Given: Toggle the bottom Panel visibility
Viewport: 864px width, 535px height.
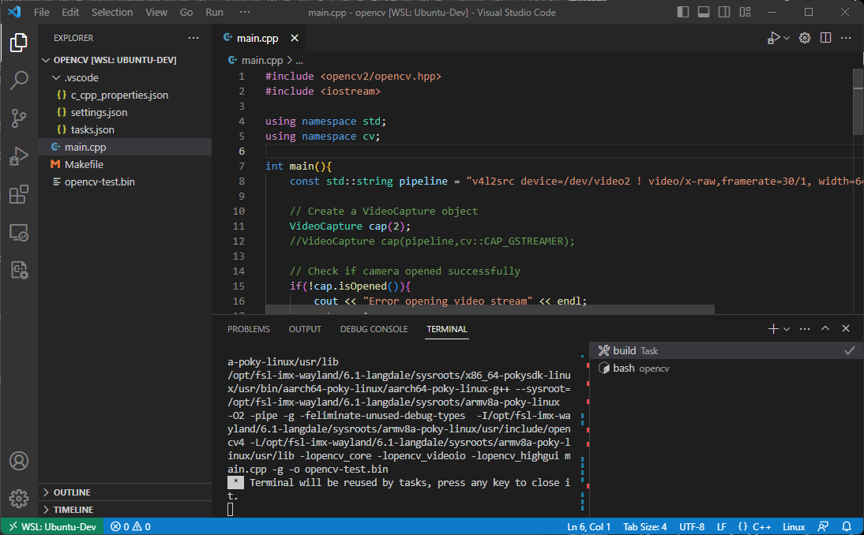Looking at the screenshot, I should click(704, 12).
